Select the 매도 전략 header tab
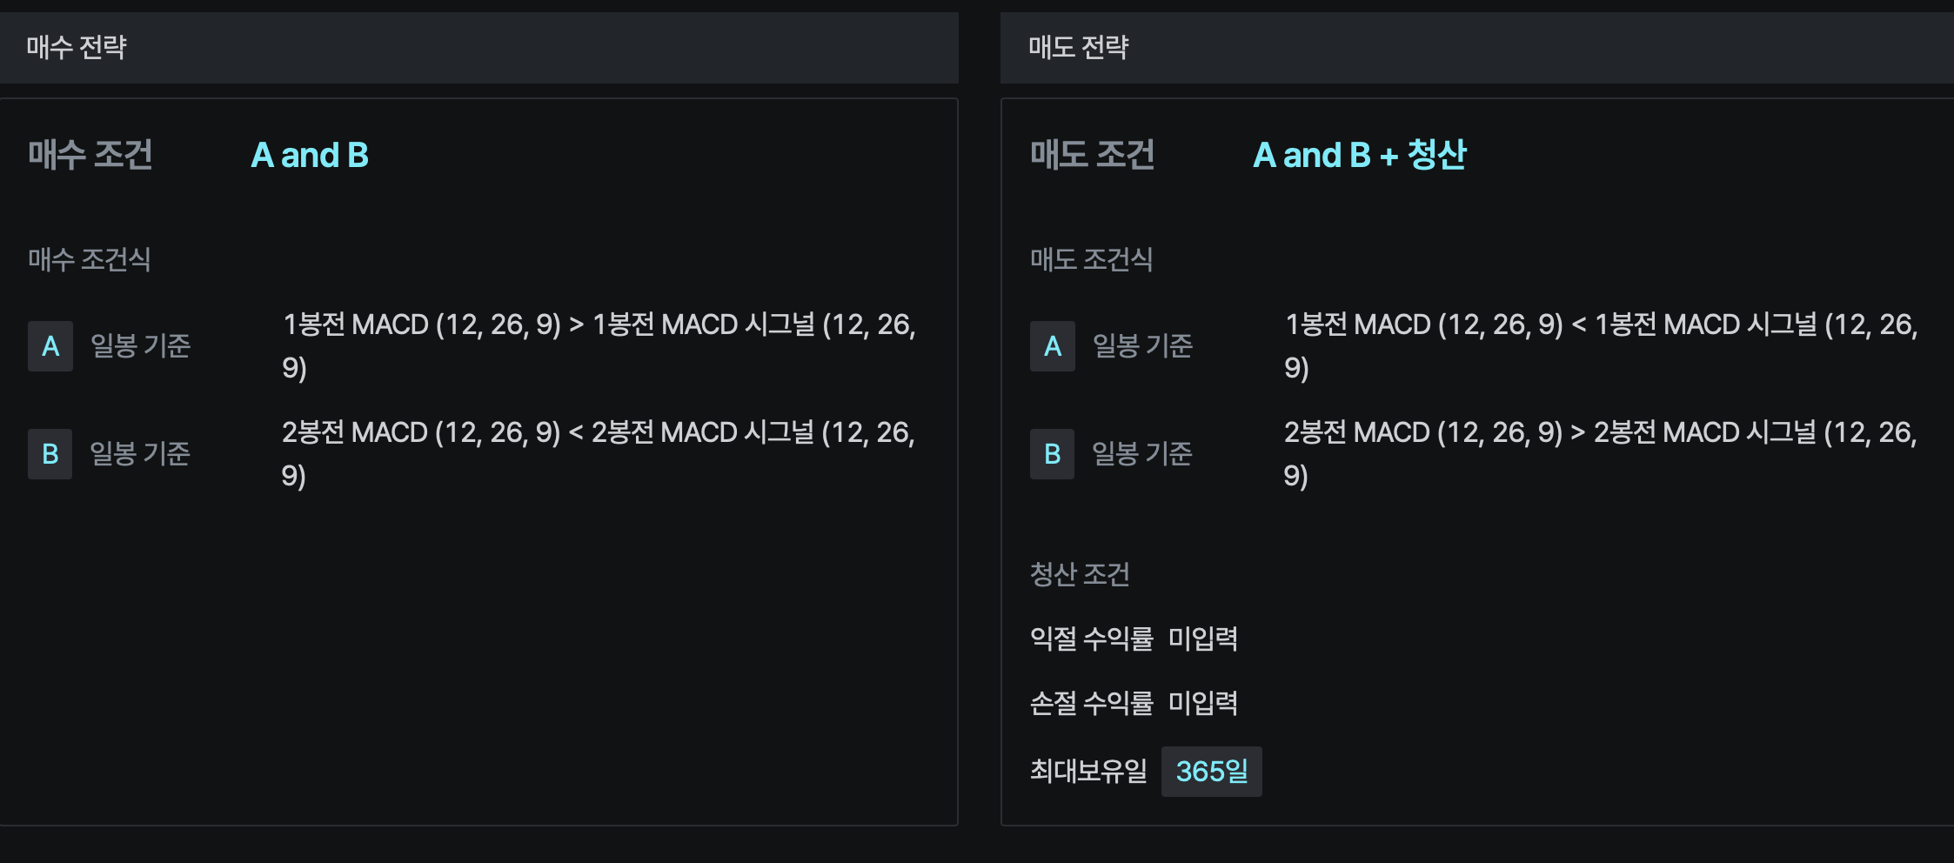The width and height of the screenshot is (1954, 863). (x=1078, y=48)
